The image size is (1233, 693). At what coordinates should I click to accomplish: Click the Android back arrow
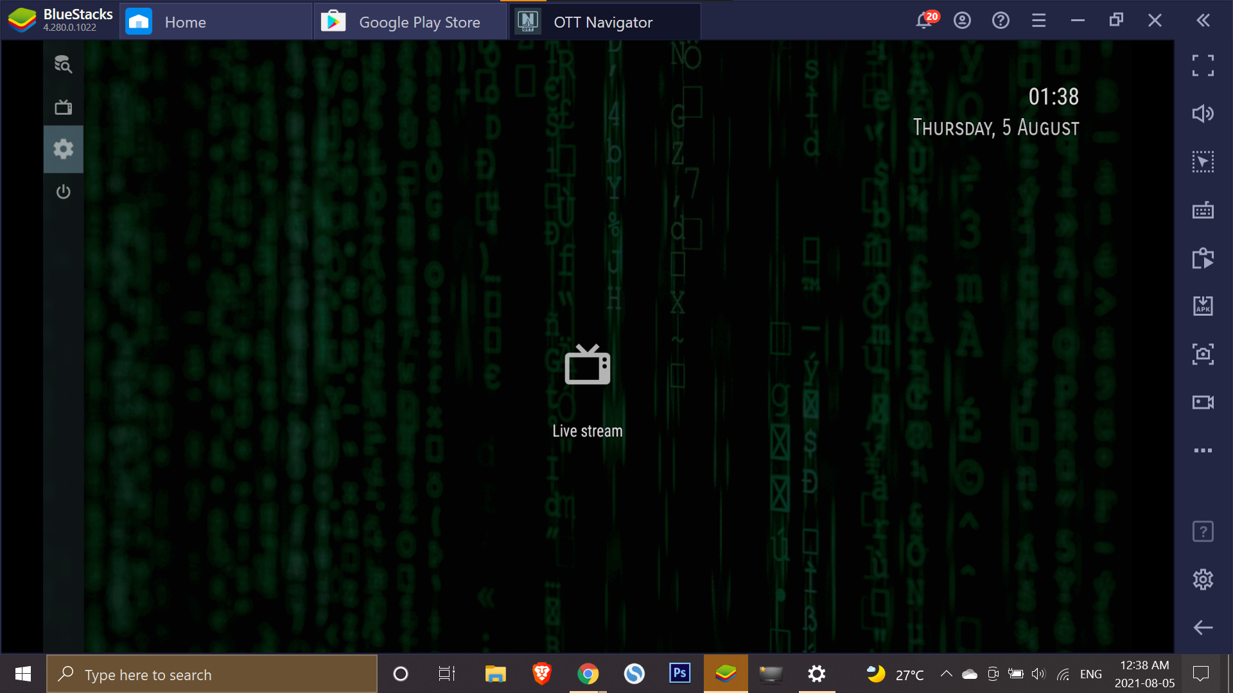(x=1203, y=628)
